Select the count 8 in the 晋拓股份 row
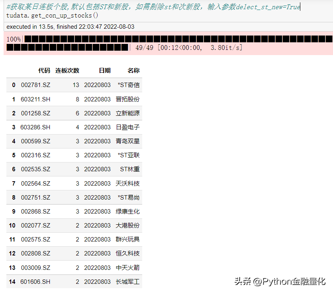333x293 pixels. [x=78, y=99]
